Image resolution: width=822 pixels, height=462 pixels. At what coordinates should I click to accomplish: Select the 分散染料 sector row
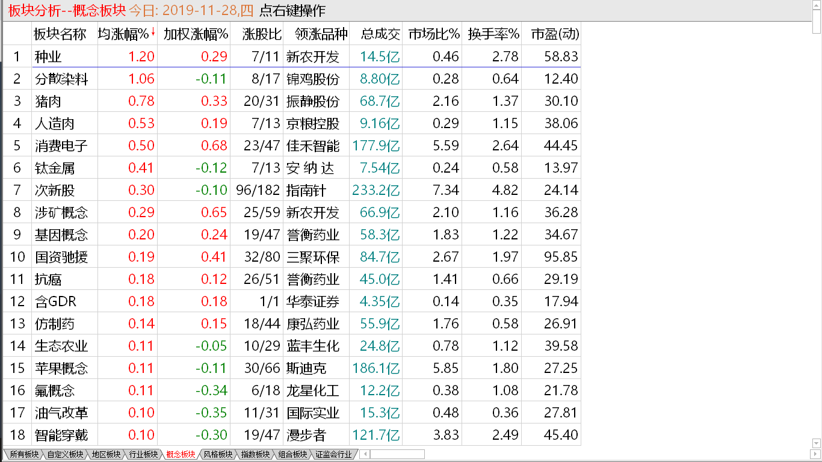point(292,79)
